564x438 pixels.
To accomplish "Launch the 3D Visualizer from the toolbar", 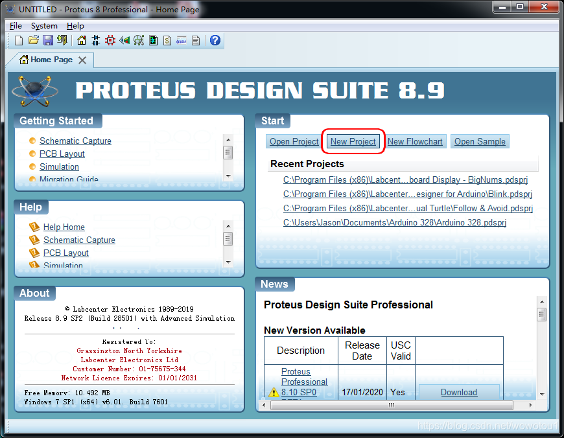I will coord(124,40).
